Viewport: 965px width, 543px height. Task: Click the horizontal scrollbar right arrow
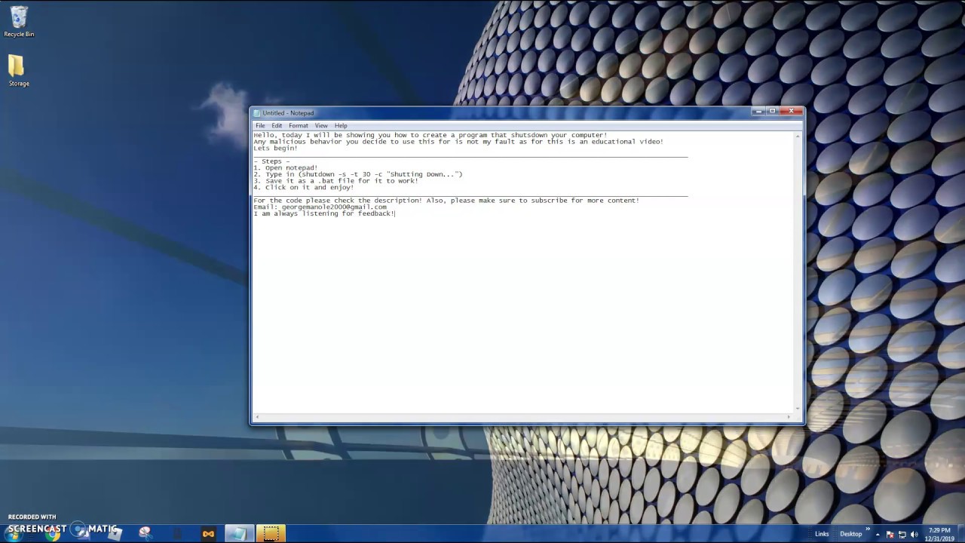coord(789,417)
